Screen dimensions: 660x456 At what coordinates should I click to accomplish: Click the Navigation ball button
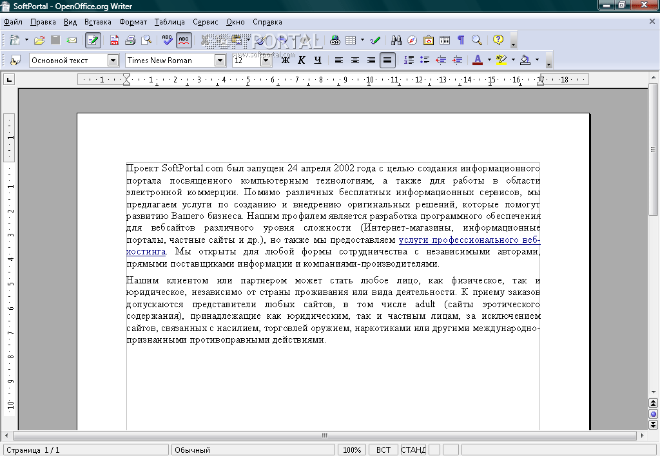(653, 414)
